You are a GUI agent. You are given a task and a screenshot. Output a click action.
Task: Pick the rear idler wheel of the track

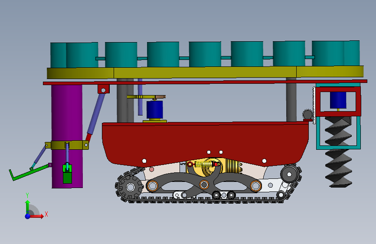pos(289,174)
